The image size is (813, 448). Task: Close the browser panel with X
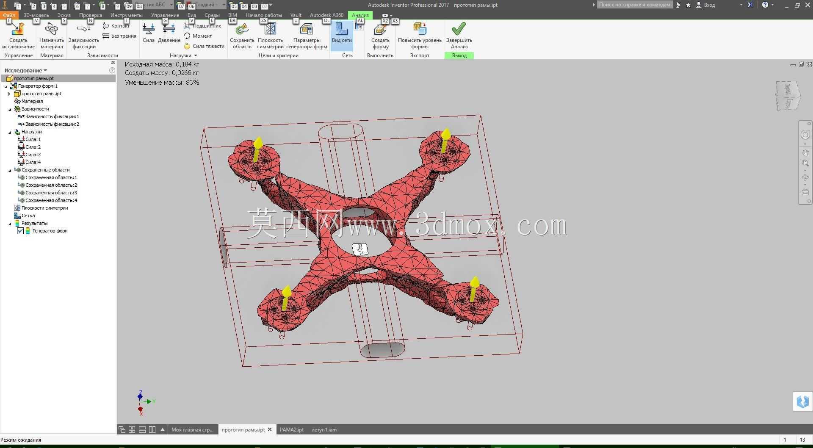[x=113, y=63]
